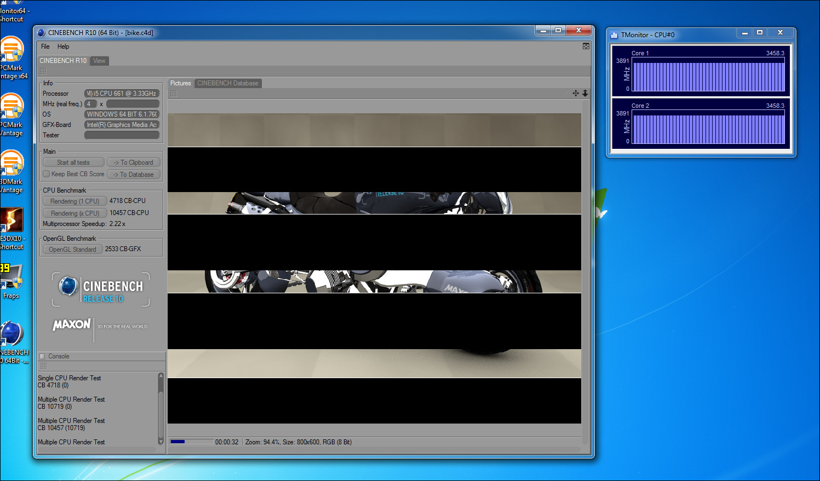Click the grip handle icon under Pictures tab

(174, 94)
